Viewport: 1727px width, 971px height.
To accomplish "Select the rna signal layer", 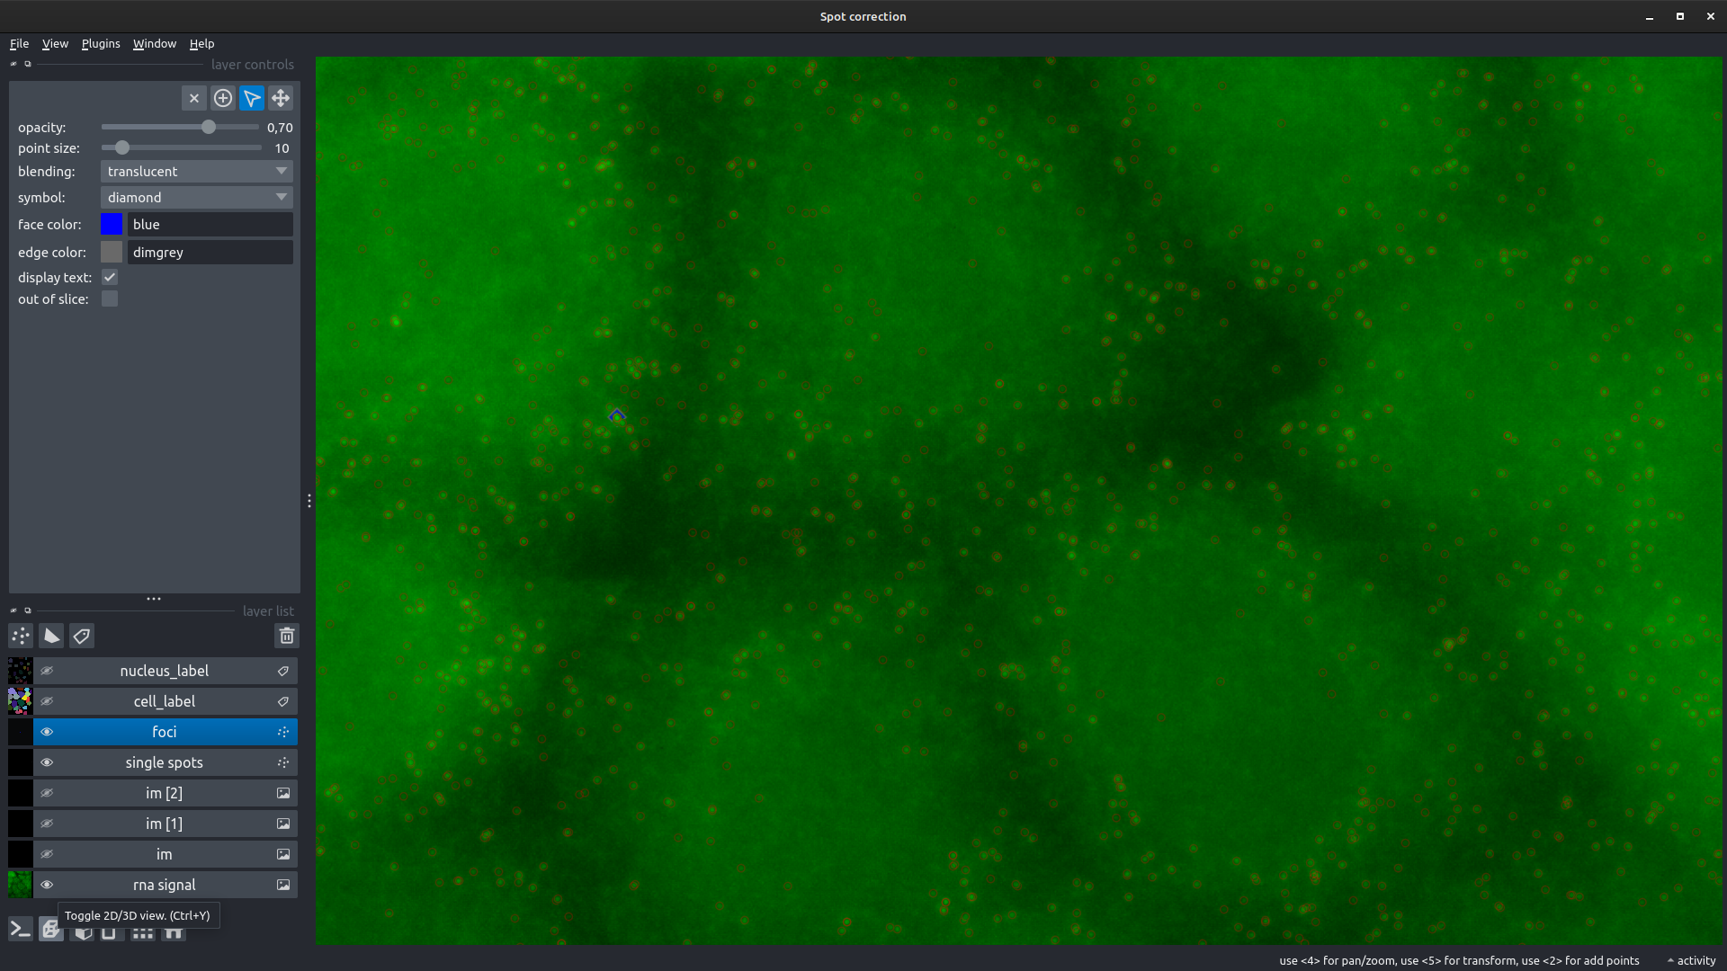I will (x=165, y=886).
